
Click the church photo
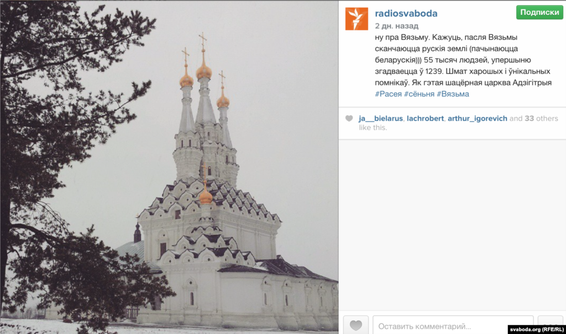[169, 167]
